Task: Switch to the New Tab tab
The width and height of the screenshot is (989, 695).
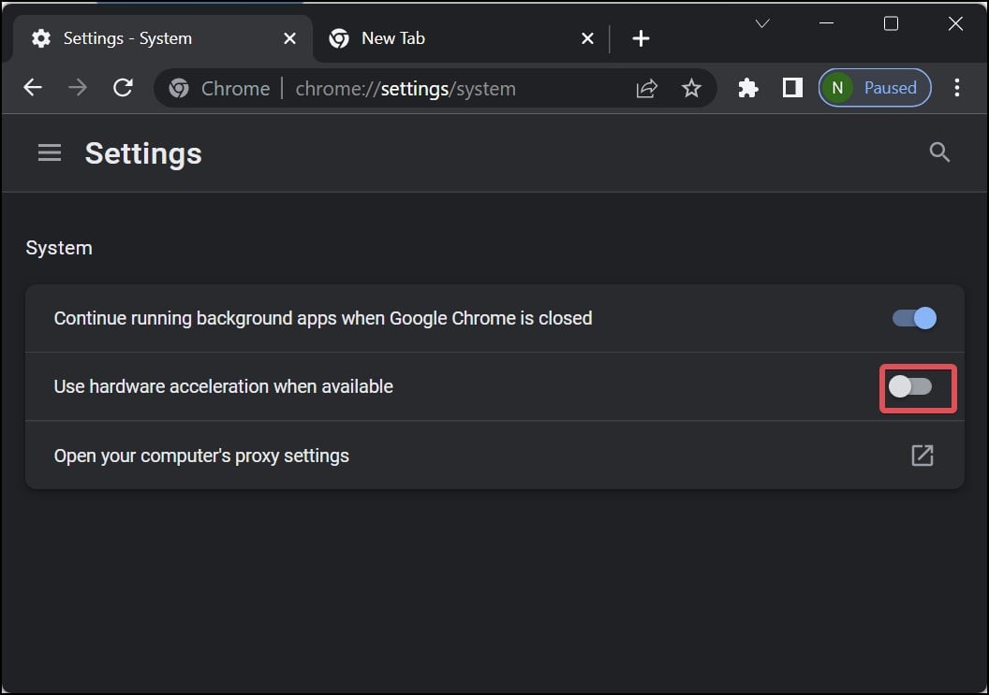Action: click(461, 38)
